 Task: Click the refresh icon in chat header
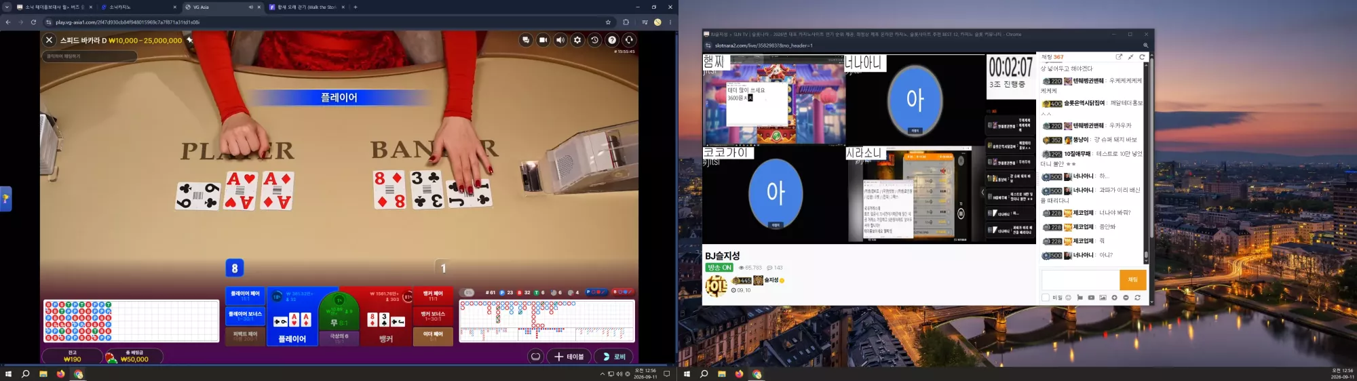[1142, 57]
